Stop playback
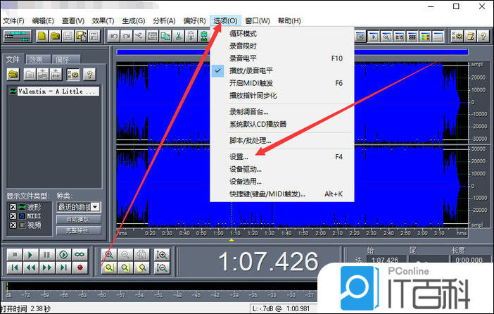This screenshot has width=494, height=314. coord(14,254)
